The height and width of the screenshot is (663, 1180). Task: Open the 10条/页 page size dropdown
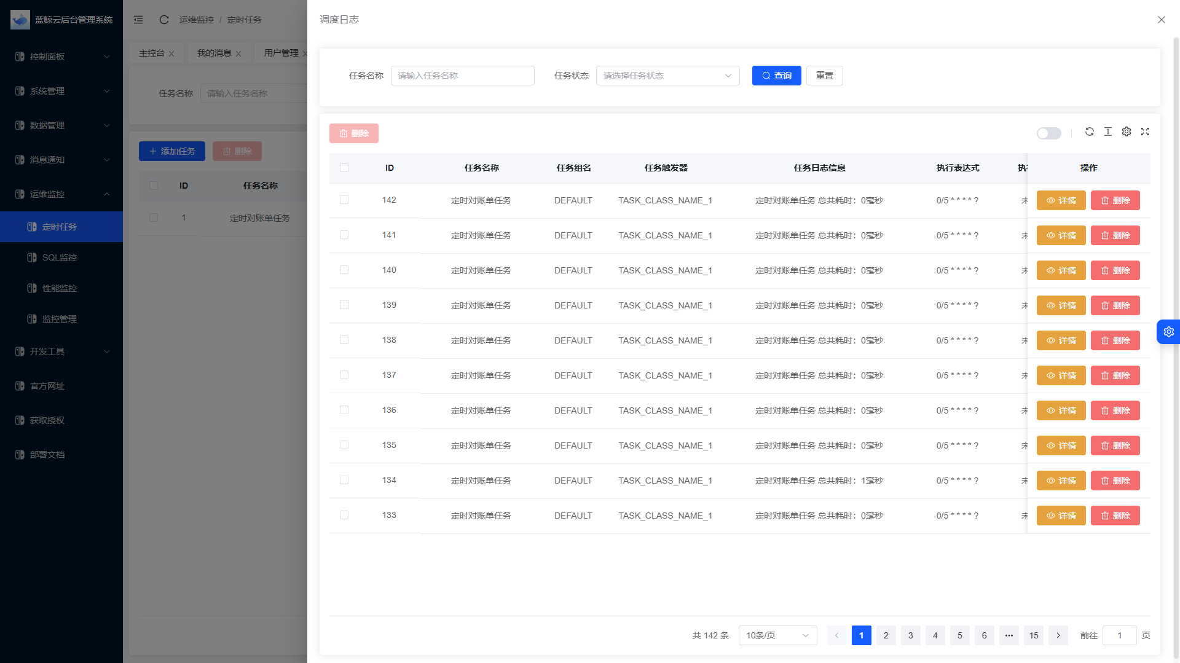pos(777,635)
